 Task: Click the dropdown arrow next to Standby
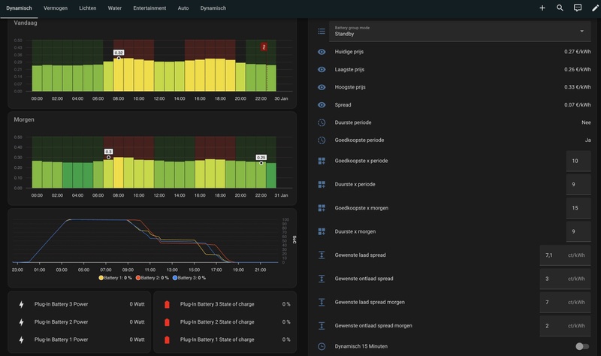581,31
